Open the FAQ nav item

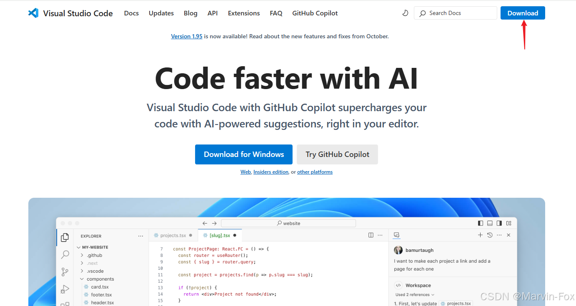[276, 13]
